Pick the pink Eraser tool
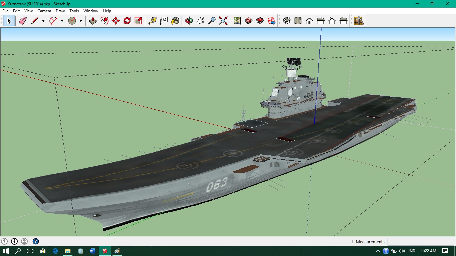Viewport: 456px width, 256px height. point(23,21)
